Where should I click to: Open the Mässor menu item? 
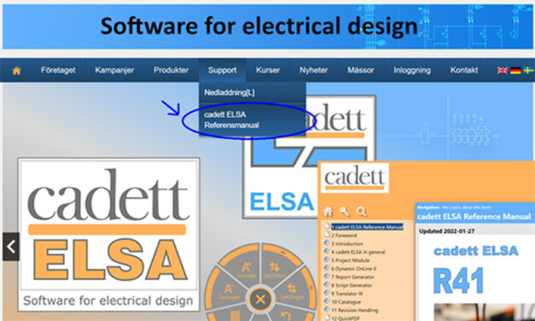pos(361,70)
